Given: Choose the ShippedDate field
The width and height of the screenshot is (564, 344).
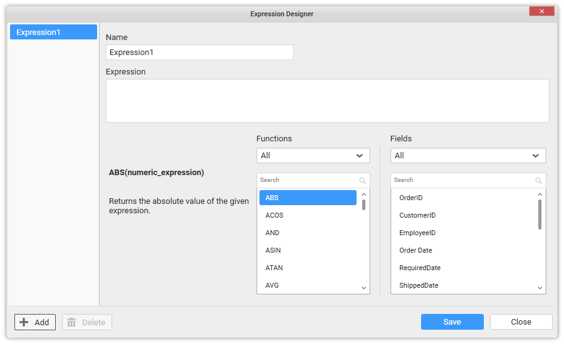Looking at the screenshot, I should [x=419, y=285].
